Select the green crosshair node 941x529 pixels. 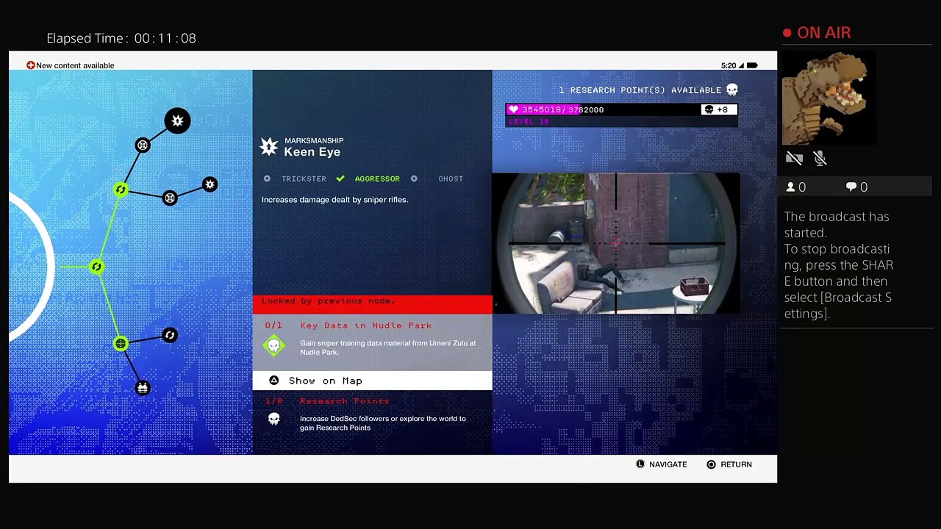pos(121,343)
